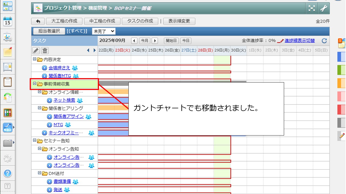346x194 pixels.
Task: Shift task columns right with the small arrow
Action: pyautogui.click(x=94, y=50)
